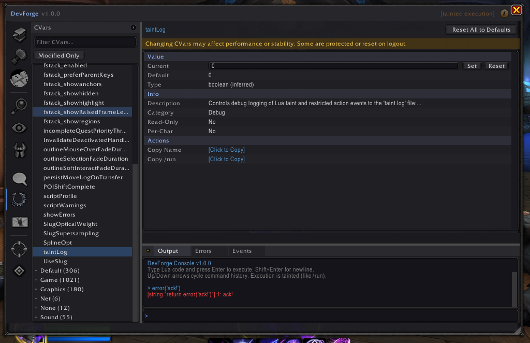Select the eye viewer icon in sidebar

[19, 127]
